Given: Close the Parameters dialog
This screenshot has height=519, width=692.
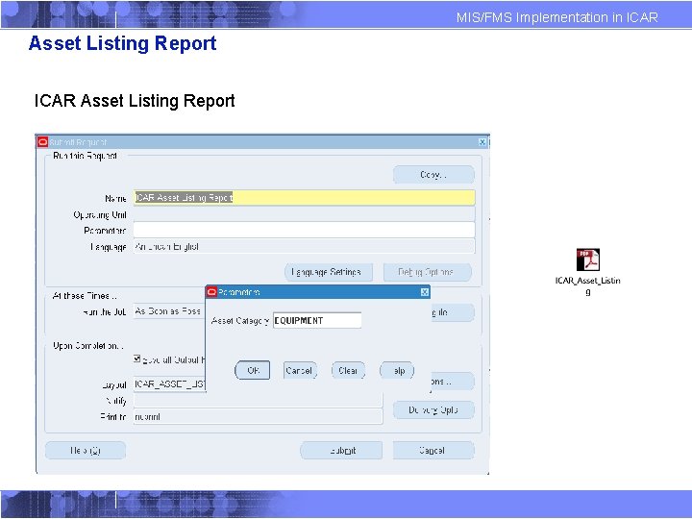Looking at the screenshot, I should tap(425, 292).
